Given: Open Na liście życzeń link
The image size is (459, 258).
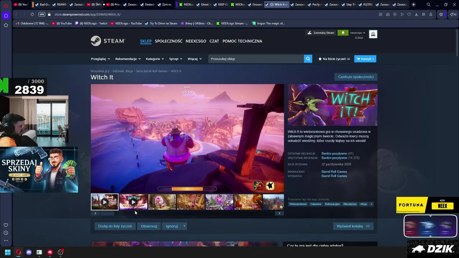Looking at the screenshot, I should (334, 59).
